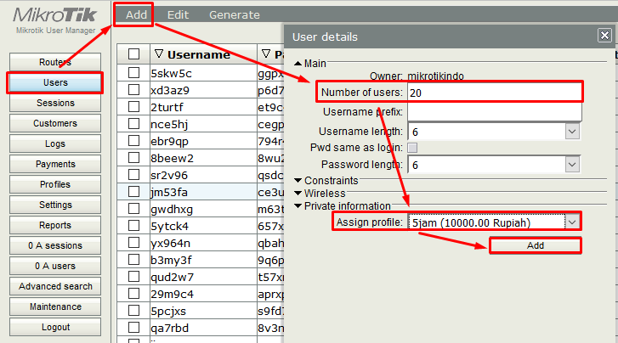Click the Add button in User details

point(536,245)
